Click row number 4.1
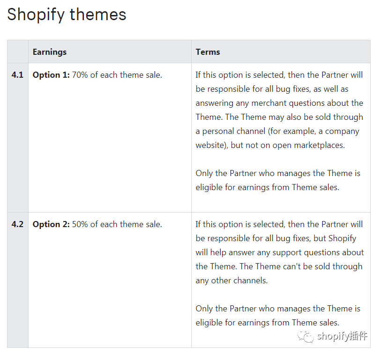 18,75
